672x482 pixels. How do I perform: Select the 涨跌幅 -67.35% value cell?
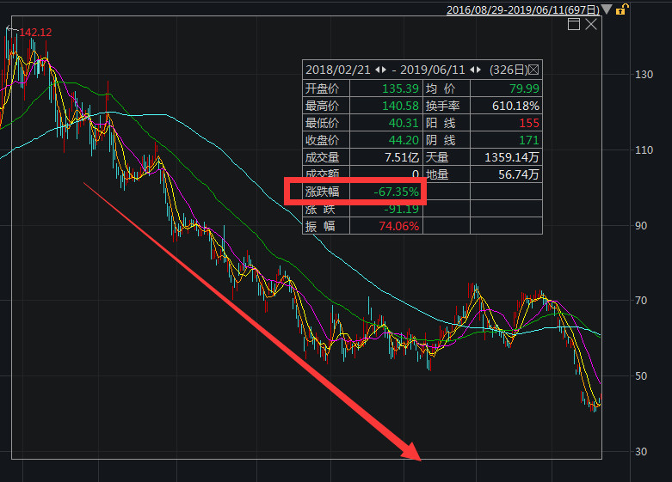[x=396, y=192]
